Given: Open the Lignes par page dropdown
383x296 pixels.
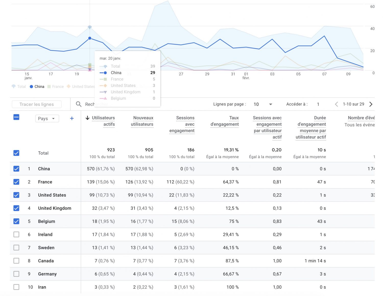Looking at the screenshot, I should (x=263, y=104).
